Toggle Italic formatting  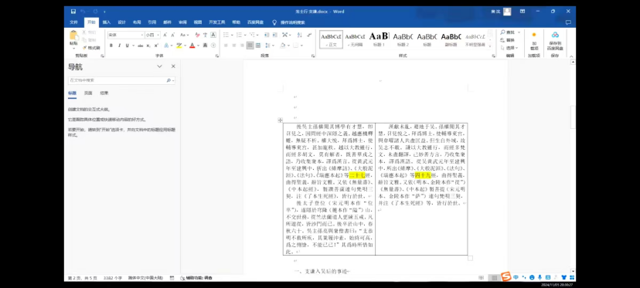pyautogui.click(x=119, y=46)
